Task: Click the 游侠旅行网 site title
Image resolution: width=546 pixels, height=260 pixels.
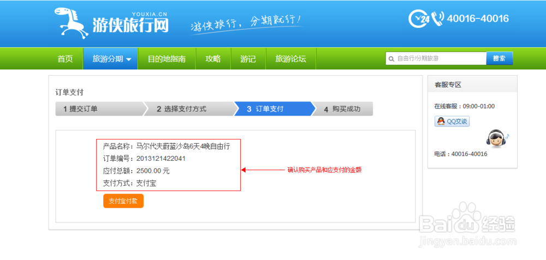Action: (x=130, y=25)
